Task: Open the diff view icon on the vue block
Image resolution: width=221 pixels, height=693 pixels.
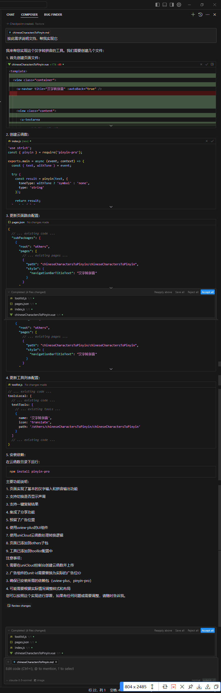Action: point(212,64)
